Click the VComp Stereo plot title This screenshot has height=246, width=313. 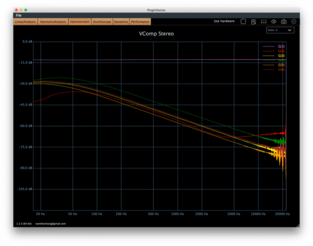(156, 33)
